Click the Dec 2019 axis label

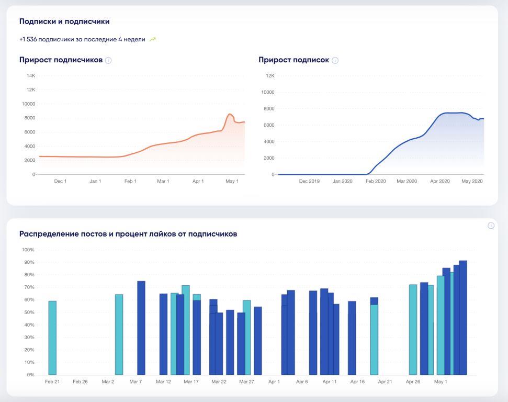309,181
